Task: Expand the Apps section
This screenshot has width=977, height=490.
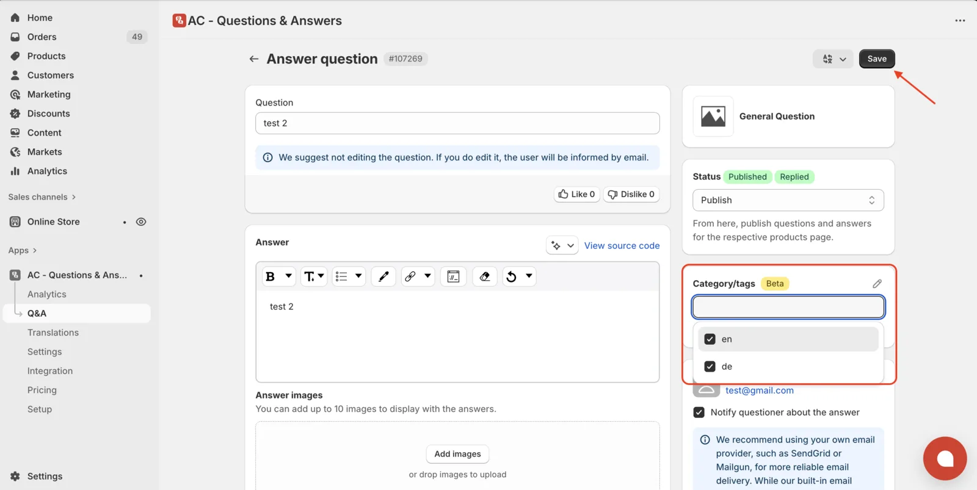Action: tap(23, 250)
